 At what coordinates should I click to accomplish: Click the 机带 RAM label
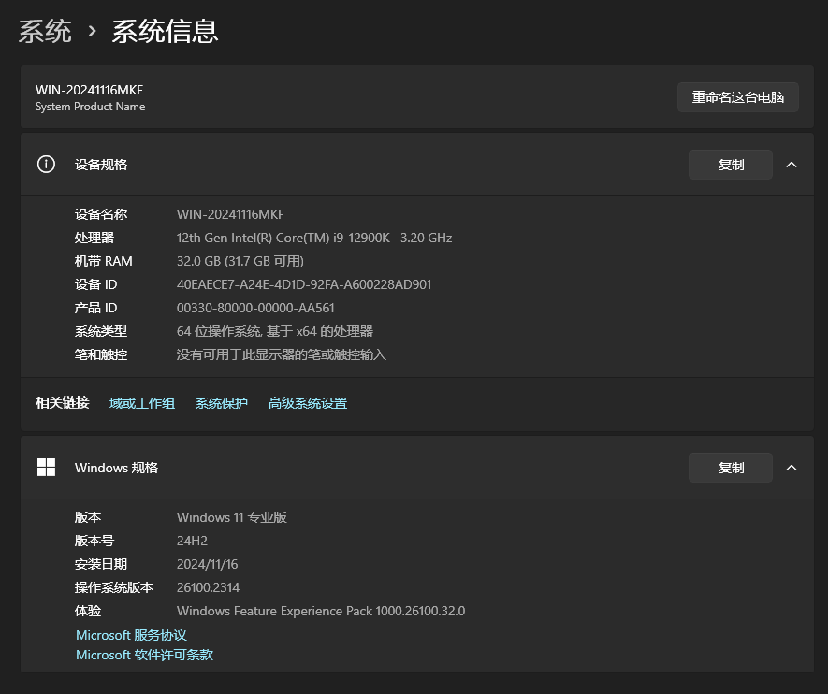click(x=104, y=261)
